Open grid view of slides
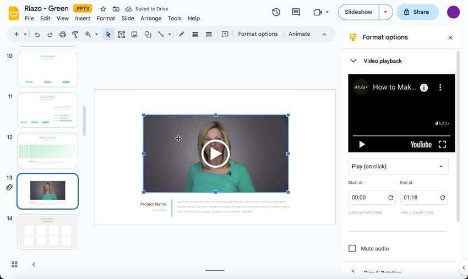The image size is (468, 279). (15, 265)
